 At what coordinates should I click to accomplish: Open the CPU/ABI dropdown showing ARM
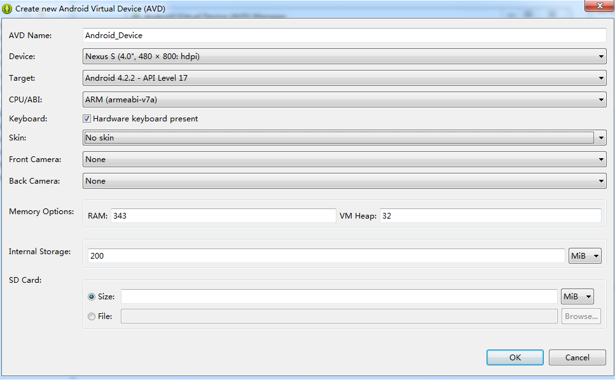click(x=344, y=100)
